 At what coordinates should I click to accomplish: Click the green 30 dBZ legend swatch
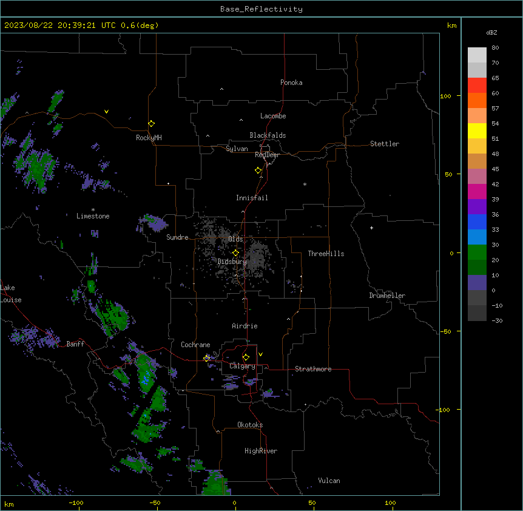coord(477,252)
